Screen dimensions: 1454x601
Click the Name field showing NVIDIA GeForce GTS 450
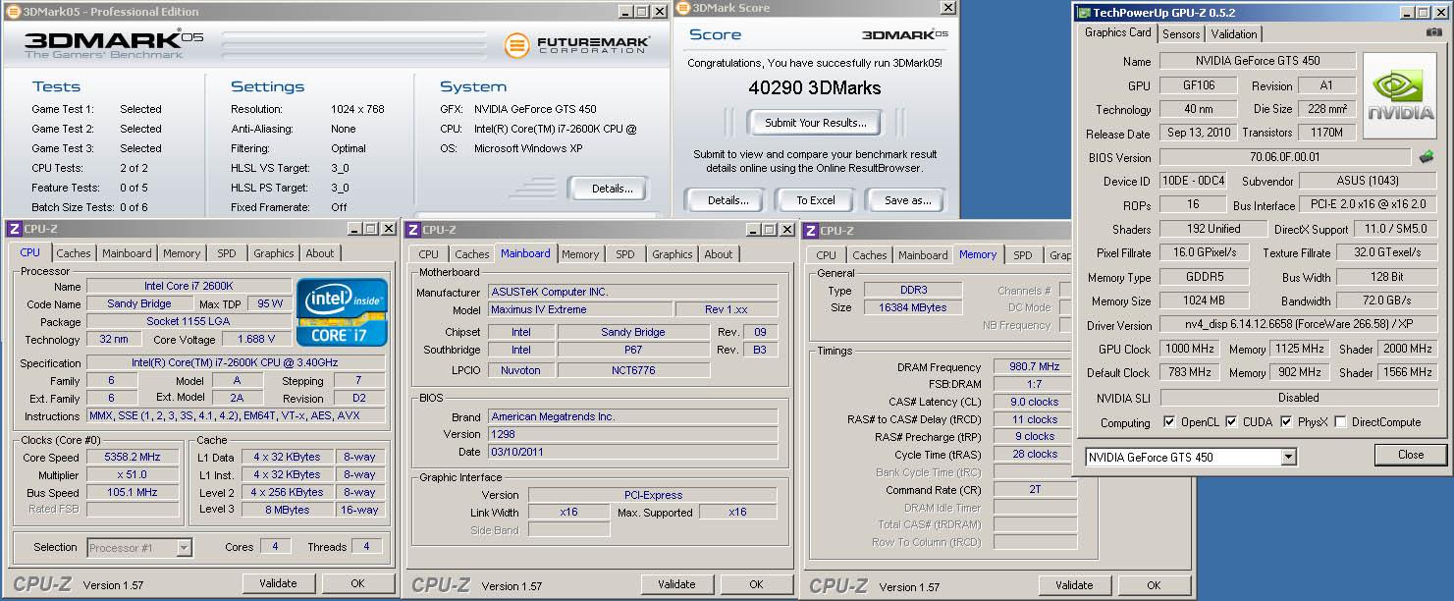coord(1258,61)
